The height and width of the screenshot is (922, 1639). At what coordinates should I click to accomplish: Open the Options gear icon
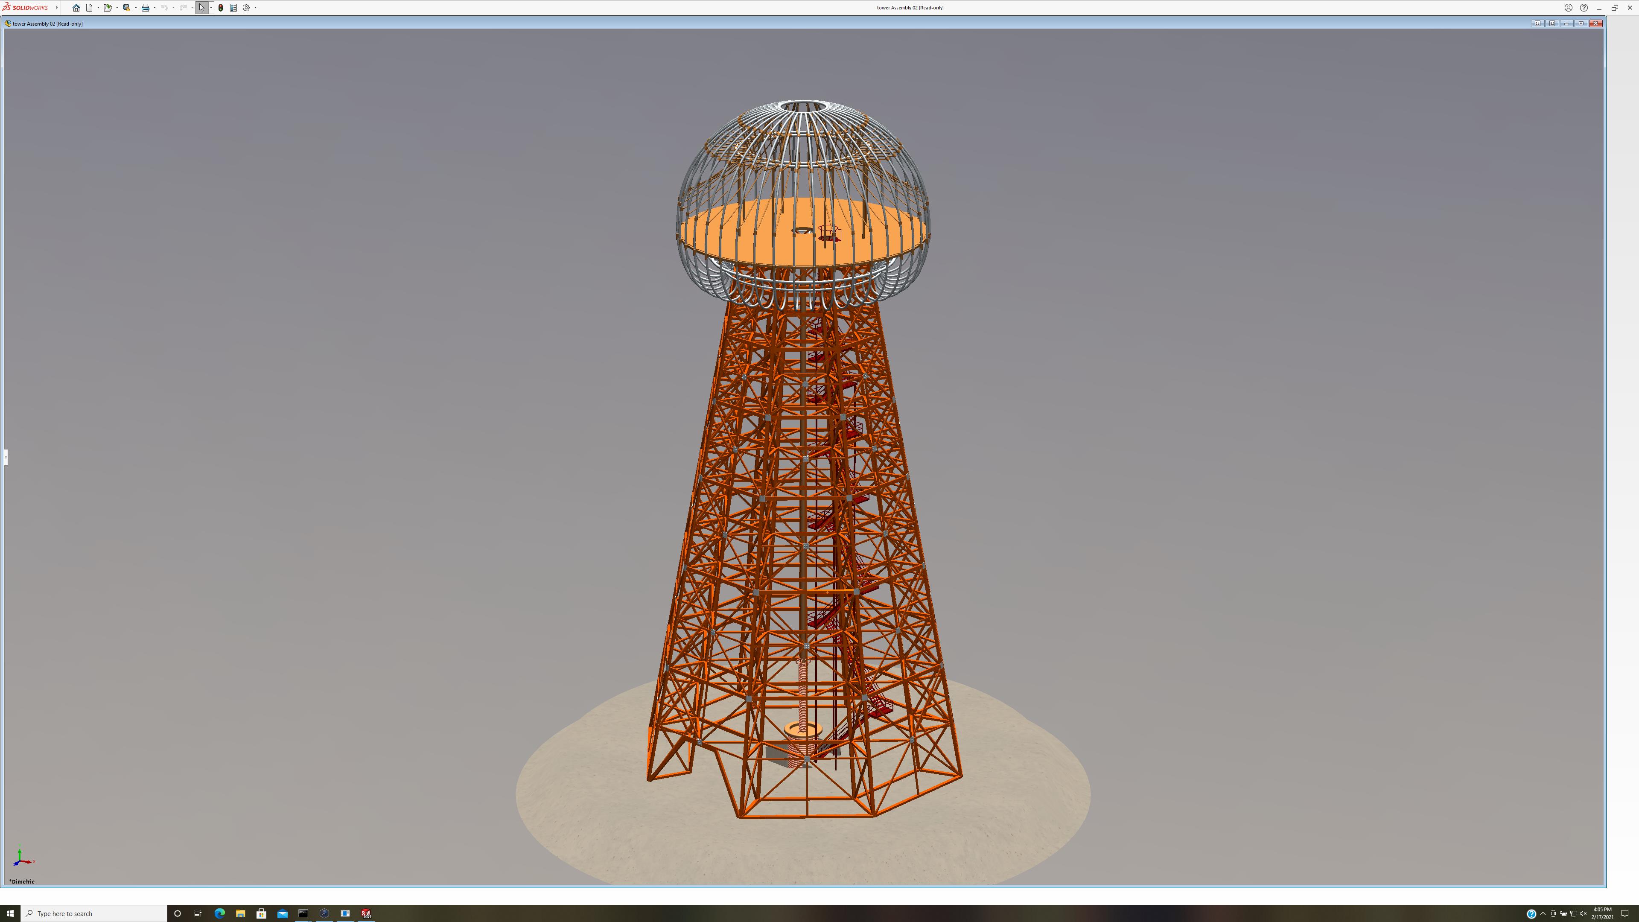point(246,8)
